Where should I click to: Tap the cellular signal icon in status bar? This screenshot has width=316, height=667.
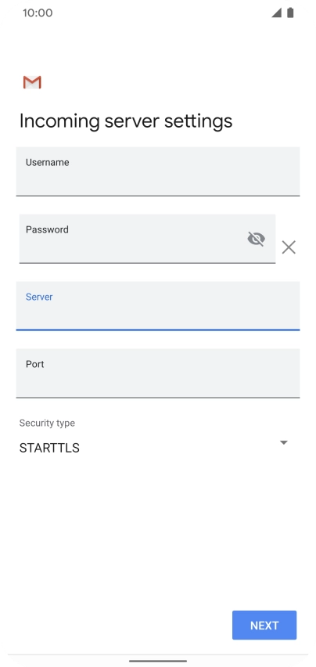coord(277,13)
